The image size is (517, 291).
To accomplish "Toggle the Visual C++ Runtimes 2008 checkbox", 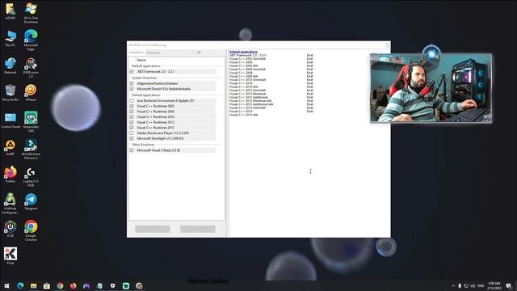I will 132,112.
